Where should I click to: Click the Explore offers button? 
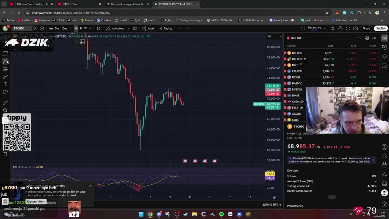click(36, 201)
